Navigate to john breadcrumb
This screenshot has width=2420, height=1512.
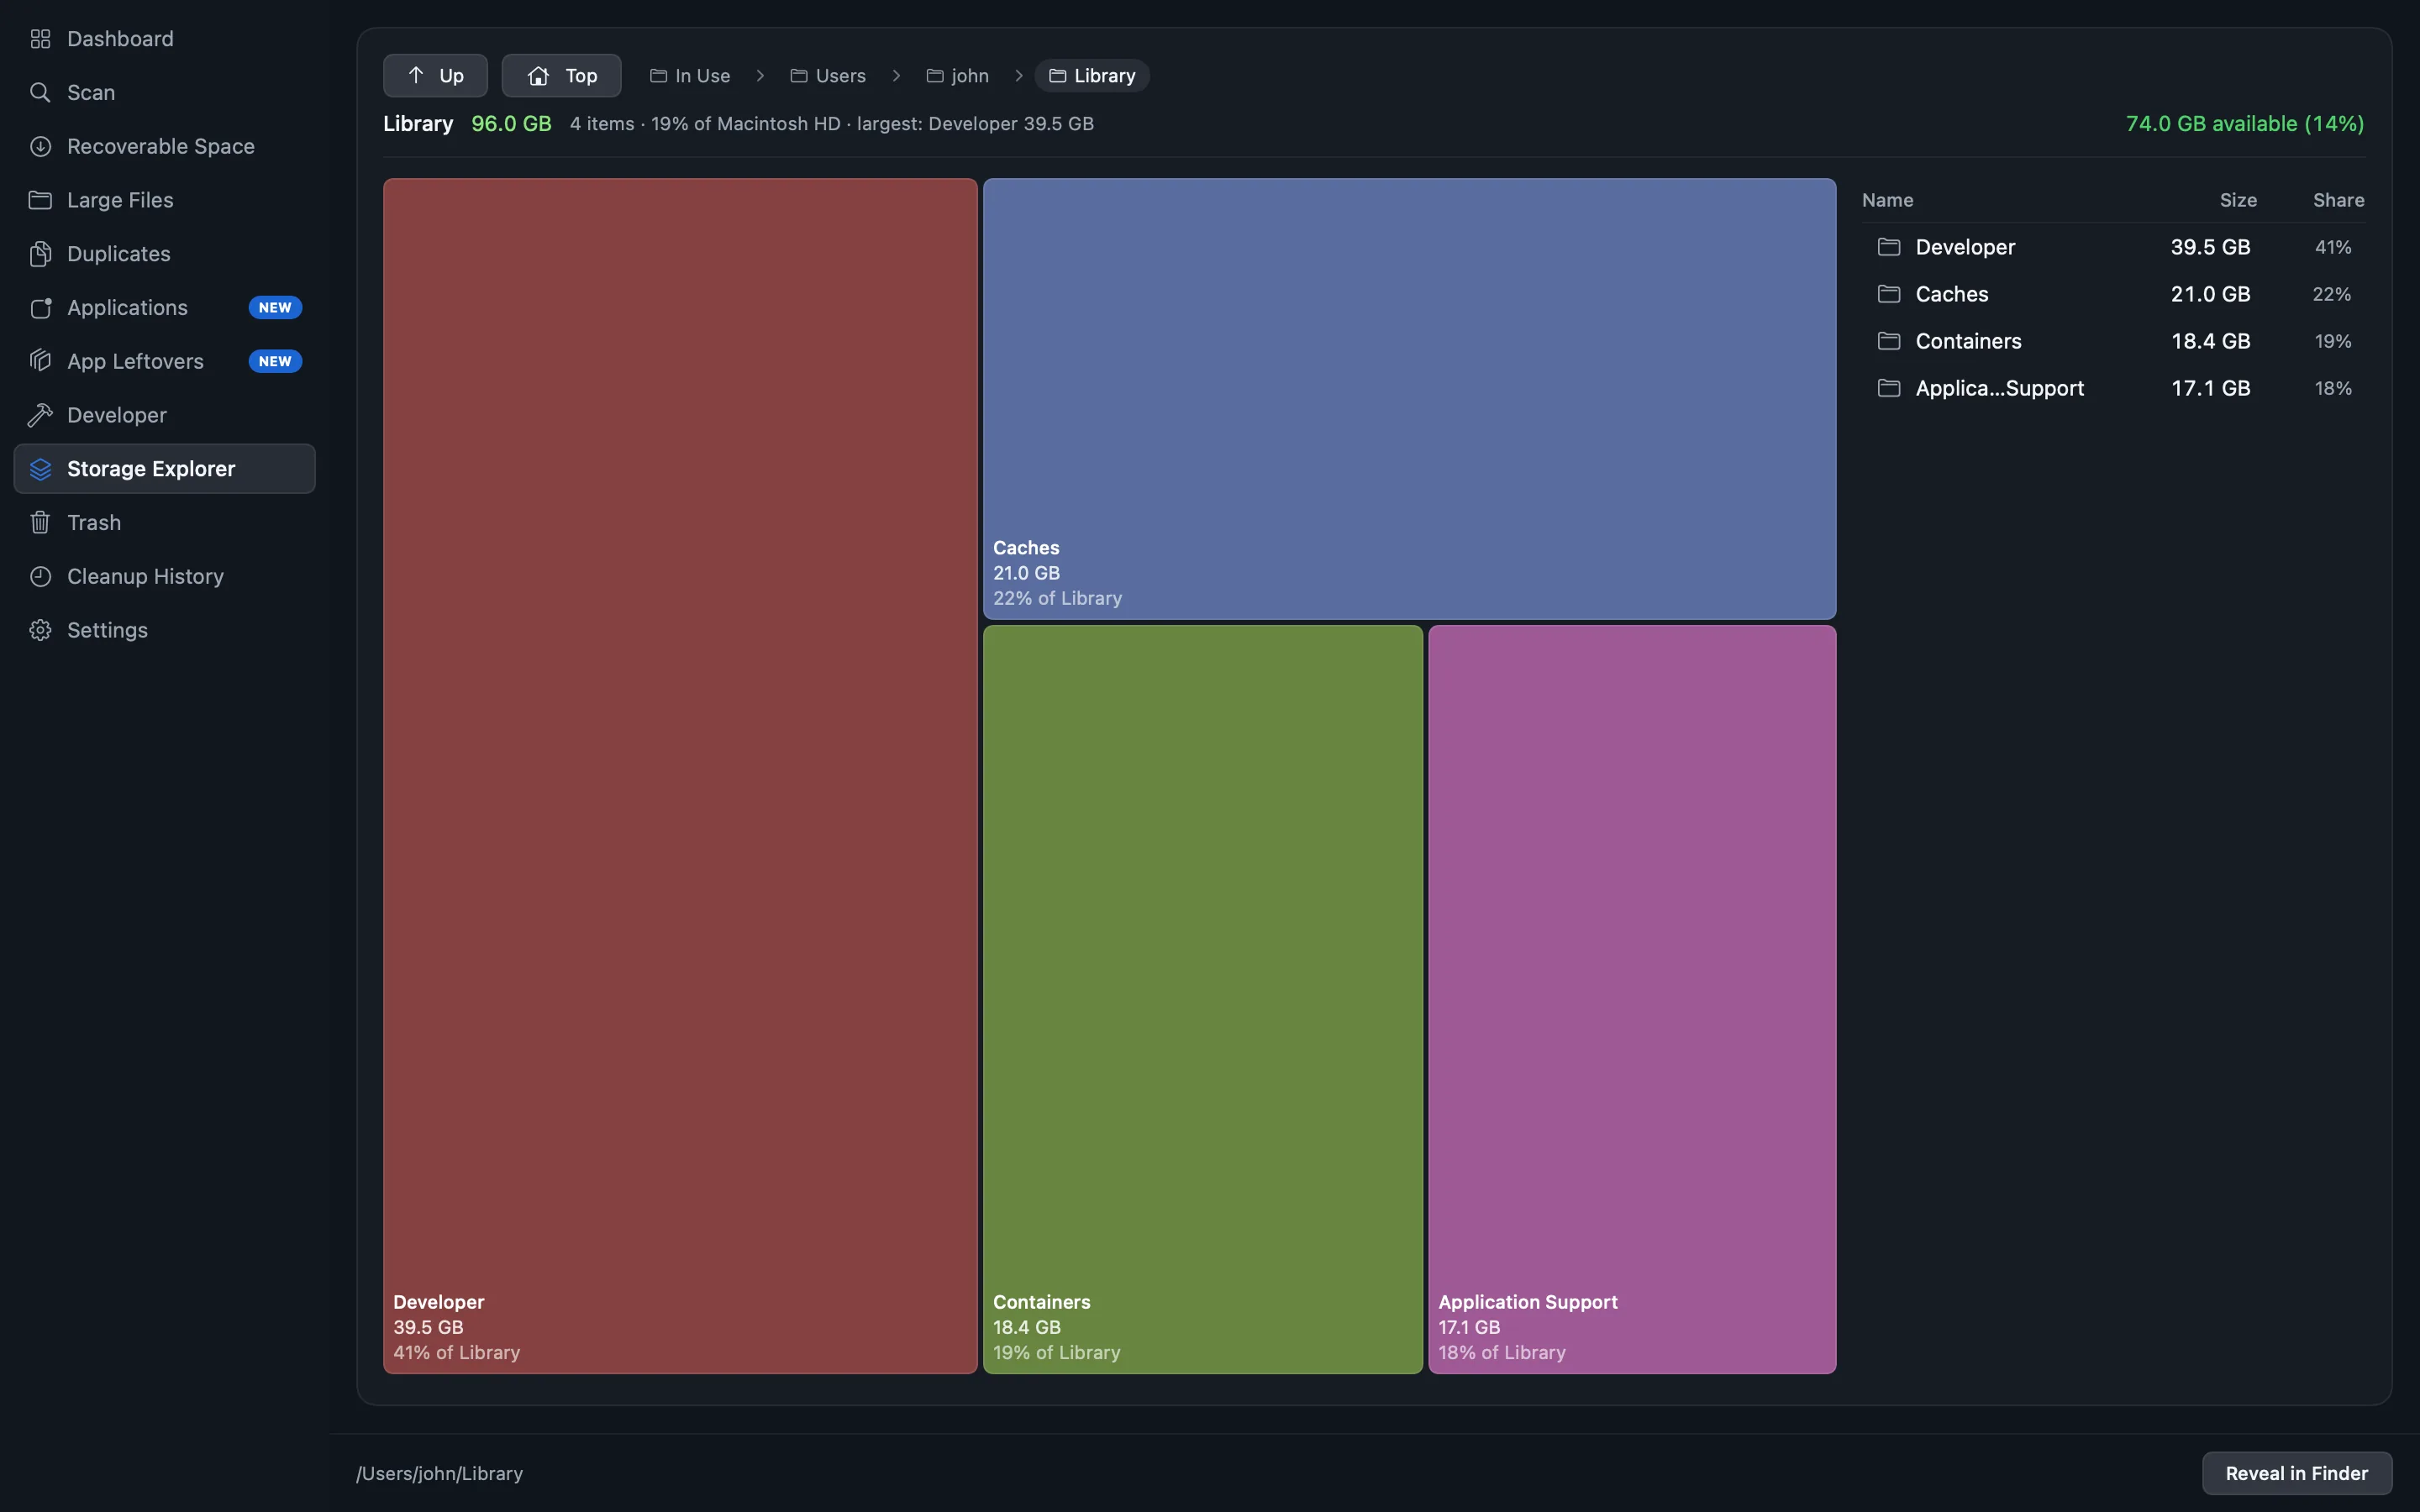click(x=957, y=76)
